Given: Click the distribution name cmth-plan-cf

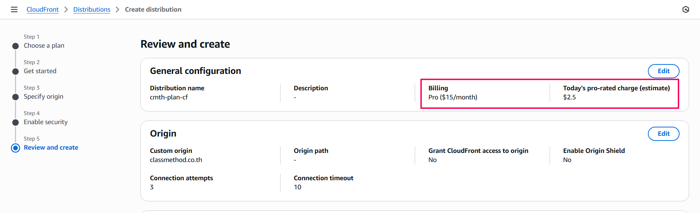Looking at the screenshot, I should (x=168, y=97).
